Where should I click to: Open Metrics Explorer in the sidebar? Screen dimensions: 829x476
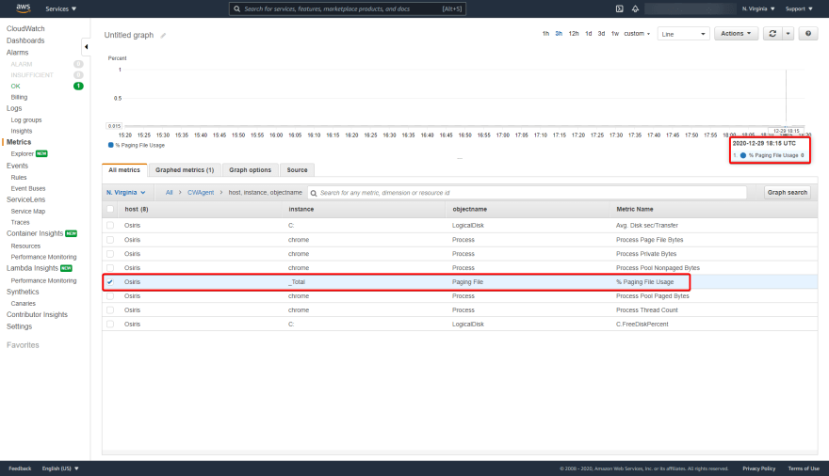pos(23,153)
